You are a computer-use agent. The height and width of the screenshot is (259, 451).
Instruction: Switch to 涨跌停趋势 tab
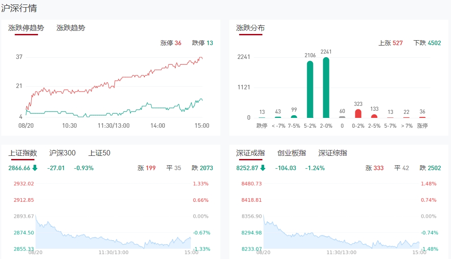click(26, 28)
